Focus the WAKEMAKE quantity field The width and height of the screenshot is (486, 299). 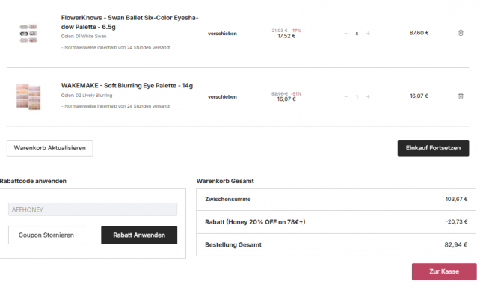357,96
